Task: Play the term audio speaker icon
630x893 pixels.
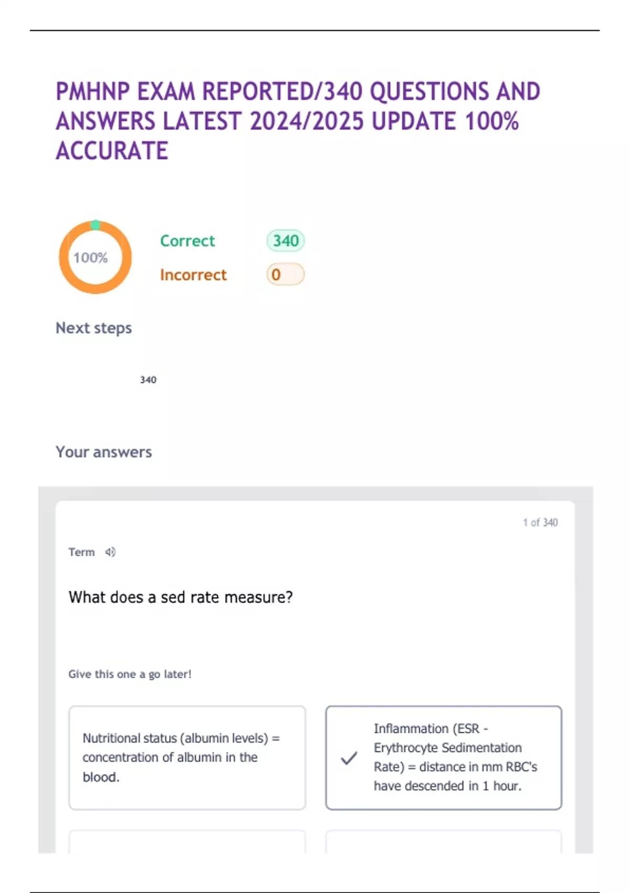Action: [110, 552]
